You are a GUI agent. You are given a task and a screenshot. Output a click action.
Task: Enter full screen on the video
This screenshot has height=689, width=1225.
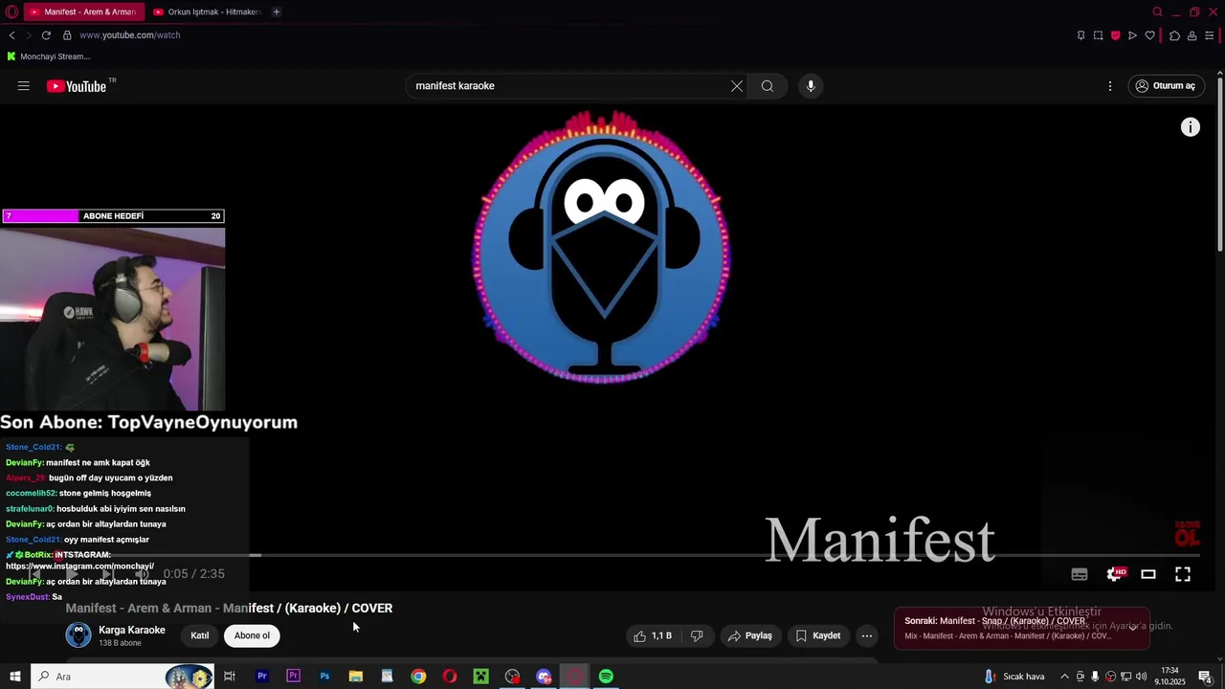pyautogui.click(x=1183, y=574)
